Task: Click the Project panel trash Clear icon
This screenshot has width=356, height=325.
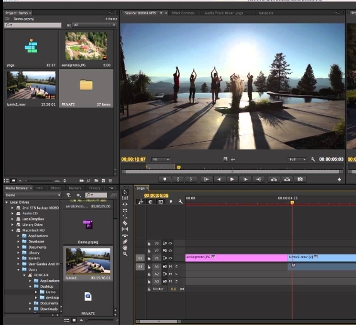Action: pos(110,181)
